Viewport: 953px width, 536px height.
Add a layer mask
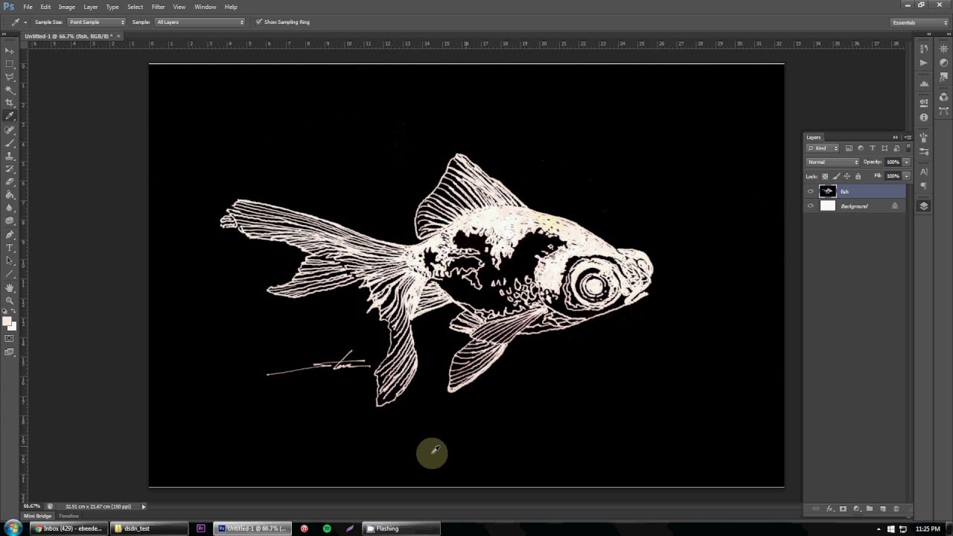coord(843,508)
